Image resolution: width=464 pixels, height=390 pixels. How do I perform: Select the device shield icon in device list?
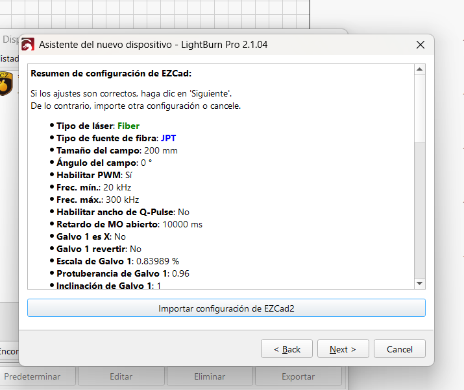coord(6,84)
